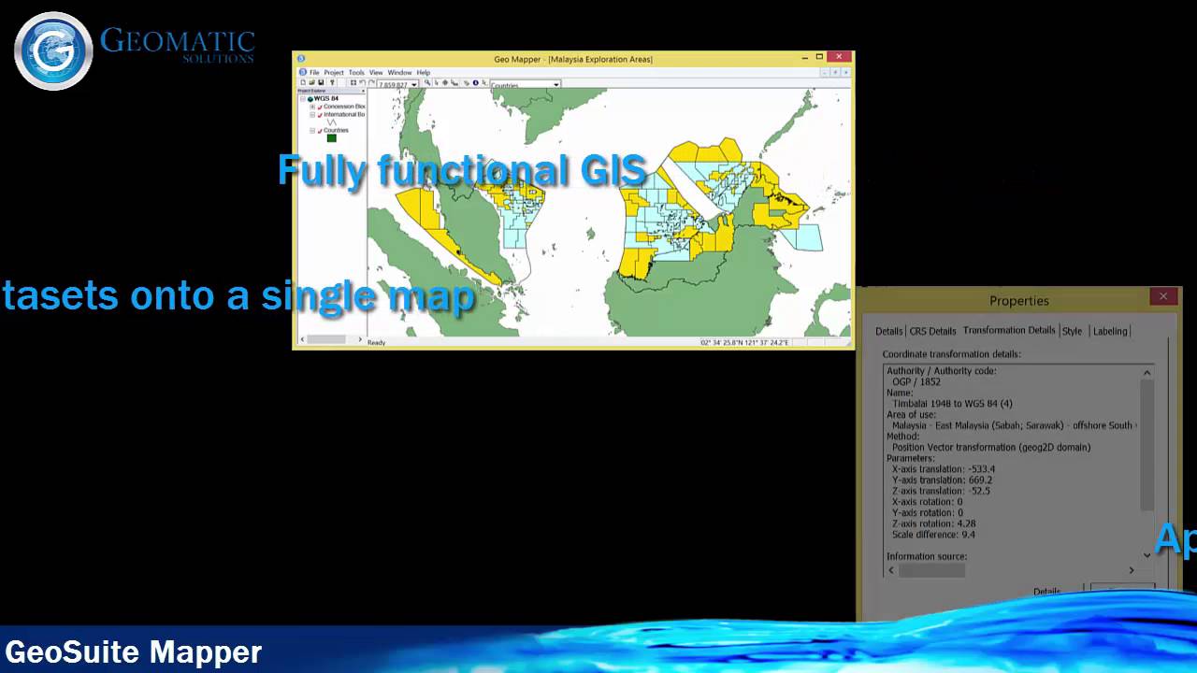Click the coordinate readout in status bar
1197x673 pixels.
(x=744, y=343)
